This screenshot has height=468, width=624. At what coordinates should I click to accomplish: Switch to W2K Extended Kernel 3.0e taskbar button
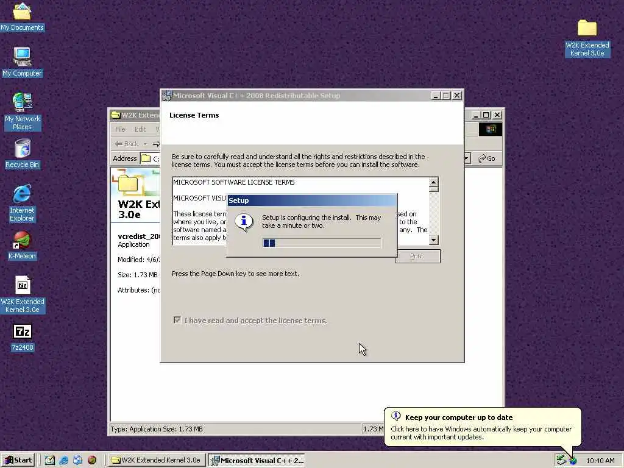(157, 460)
